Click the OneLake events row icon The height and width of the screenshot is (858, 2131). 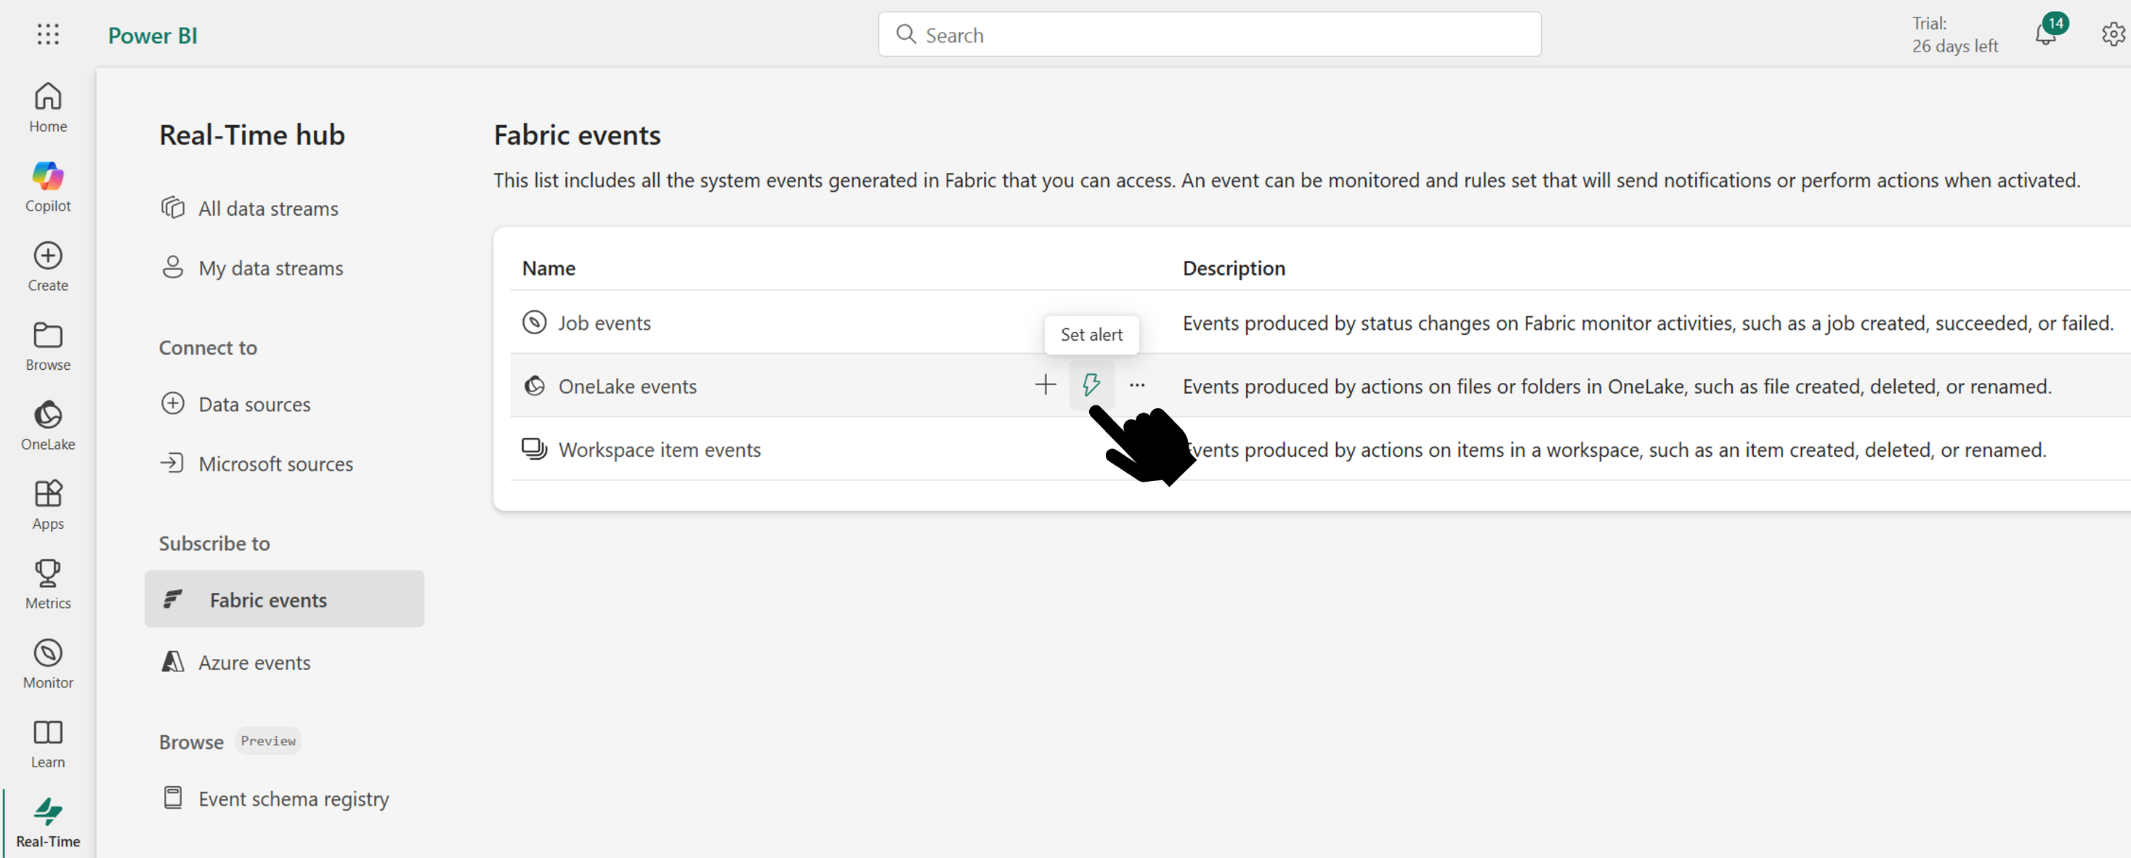pyautogui.click(x=535, y=386)
